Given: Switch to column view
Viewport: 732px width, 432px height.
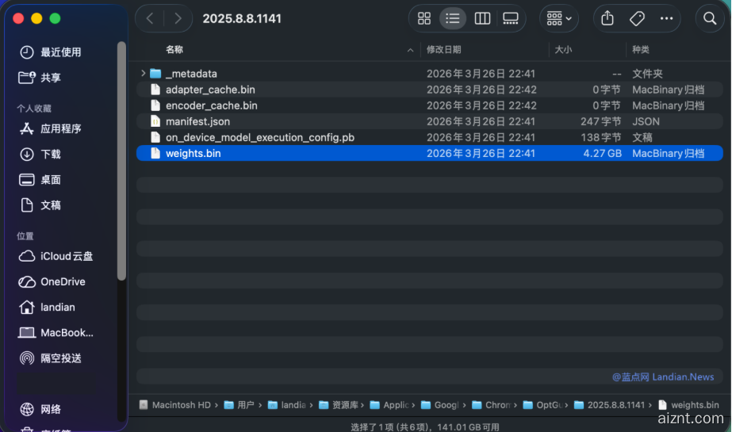Looking at the screenshot, I should 482,19.
